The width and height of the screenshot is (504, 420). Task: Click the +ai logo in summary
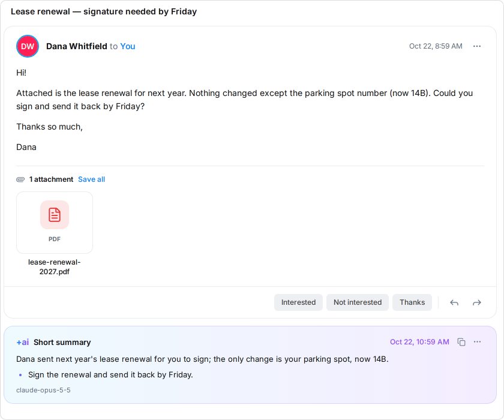23,342
